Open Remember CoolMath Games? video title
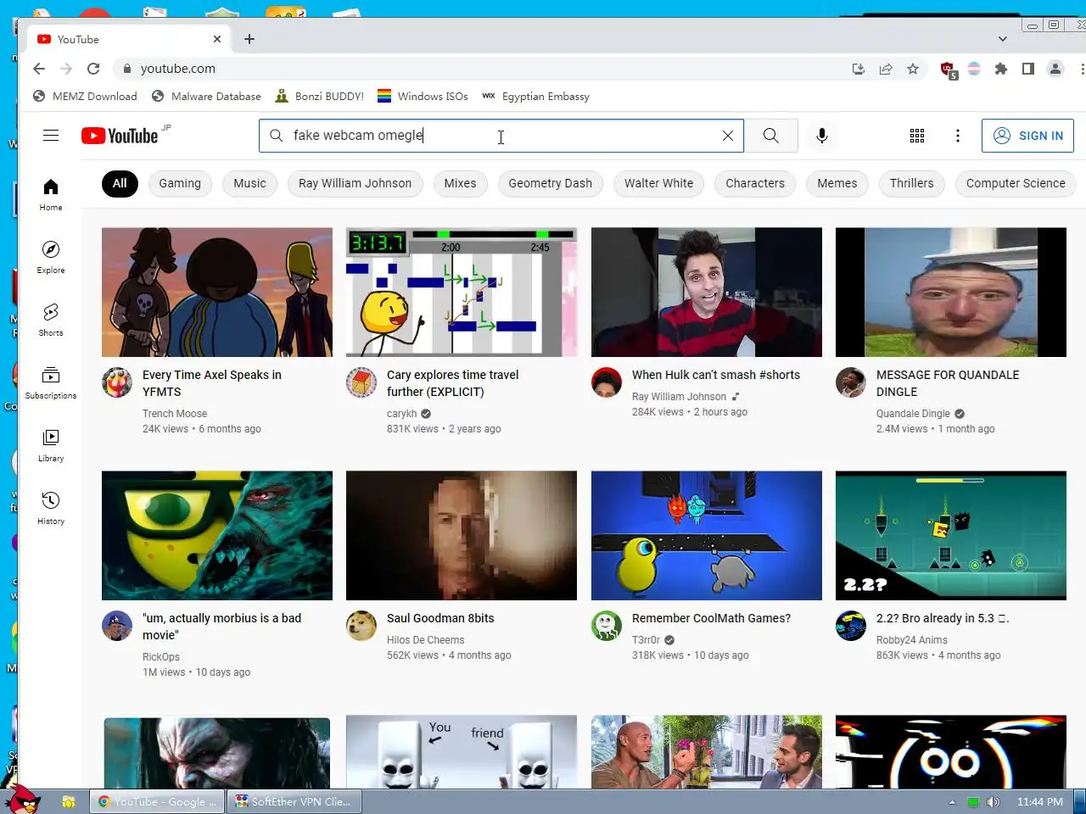This screenshot has width=1086, height=814. 711,618
